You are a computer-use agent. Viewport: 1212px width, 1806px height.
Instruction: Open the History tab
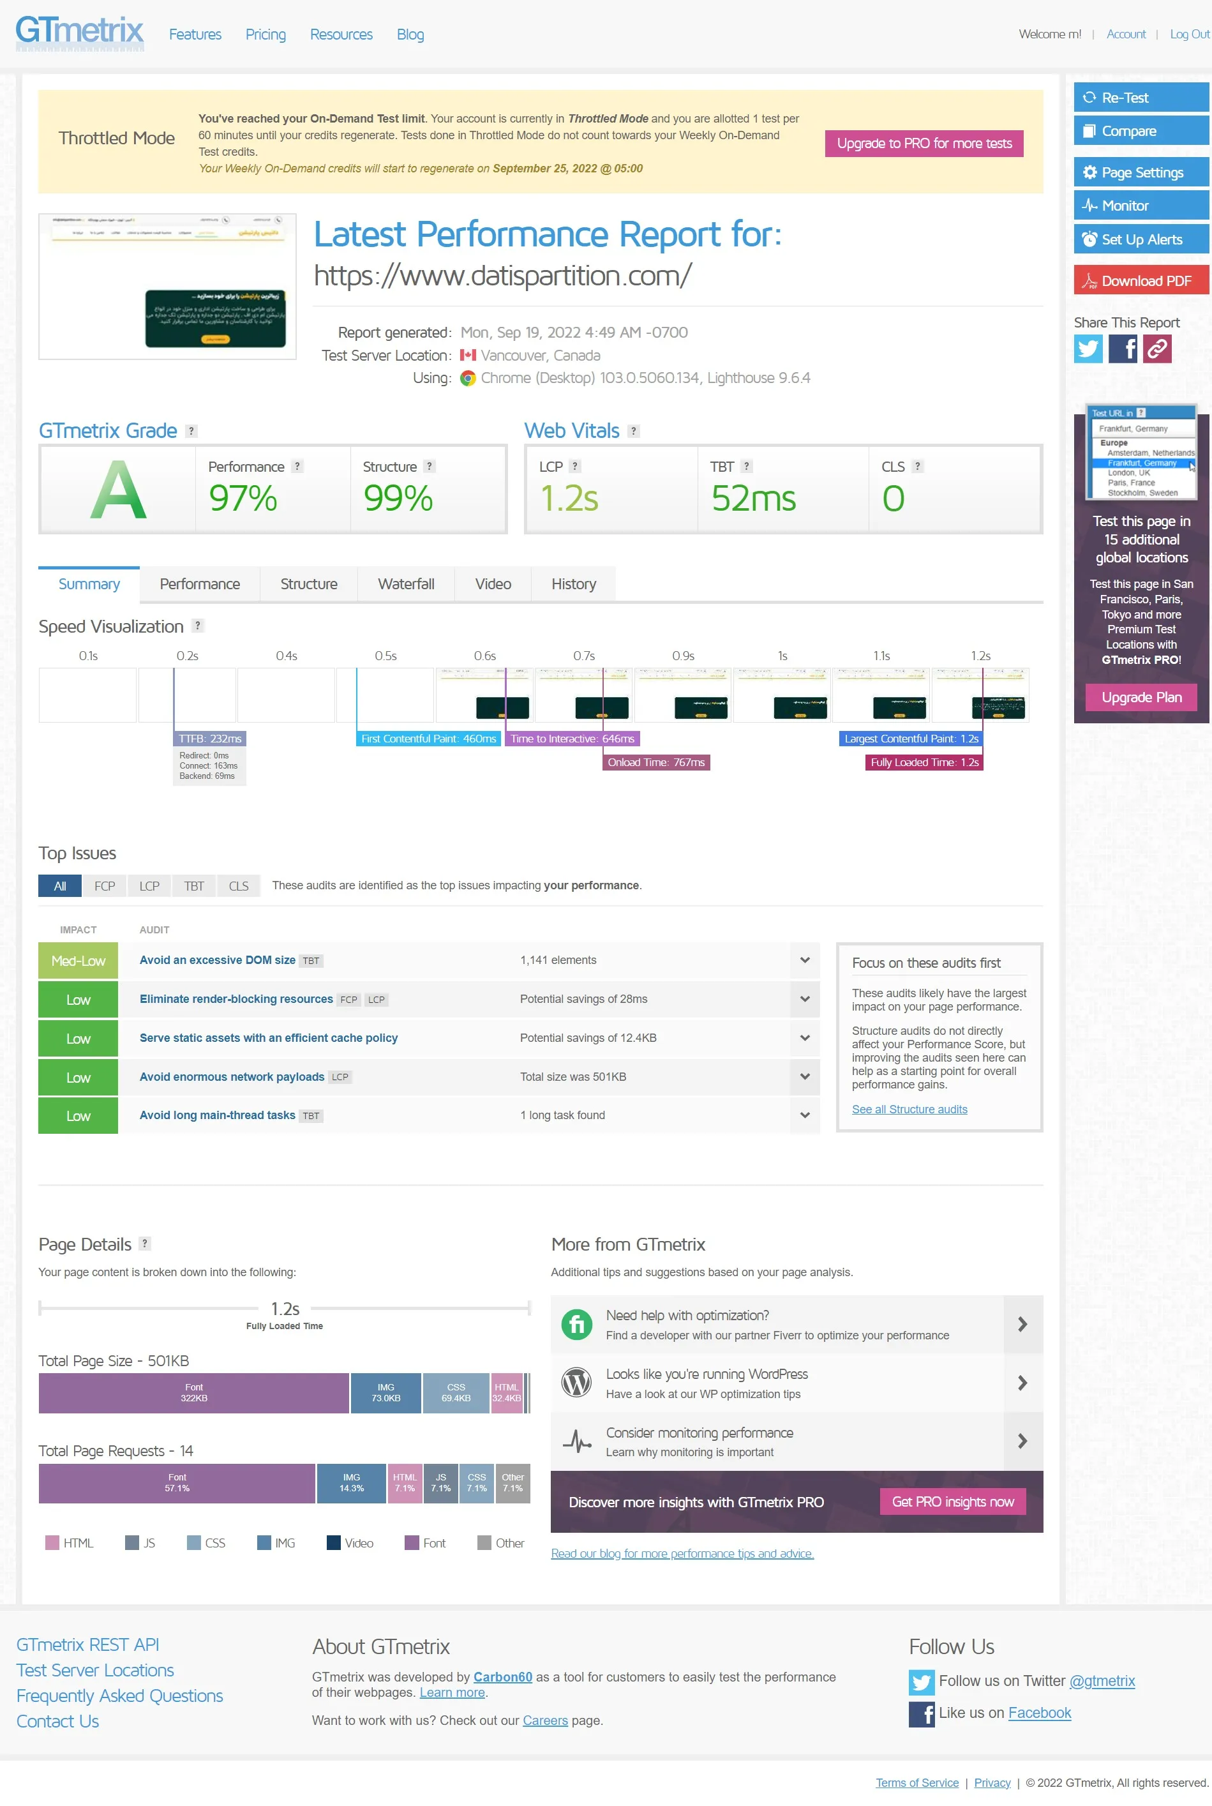[572, 585]
